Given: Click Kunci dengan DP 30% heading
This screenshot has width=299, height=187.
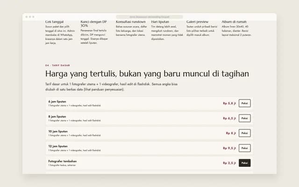Looking at the screenshot, I should [x=93, y=24].
